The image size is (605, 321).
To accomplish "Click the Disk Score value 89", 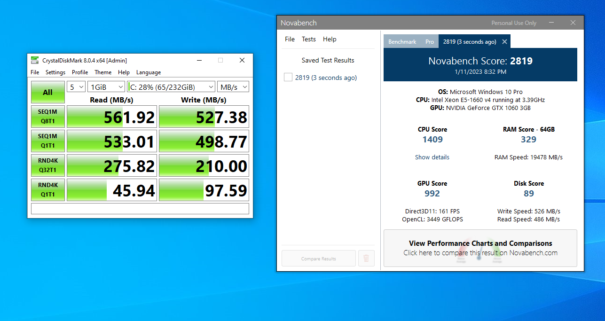I will (529, 193).
